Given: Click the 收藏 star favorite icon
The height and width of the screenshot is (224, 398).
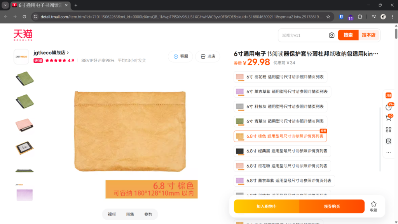Looking at the screenshot, I should click(374, 206).
